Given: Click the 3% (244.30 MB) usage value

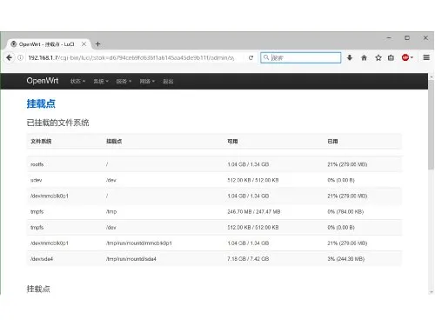Looking at the screenshot, I should coord(346,259).
